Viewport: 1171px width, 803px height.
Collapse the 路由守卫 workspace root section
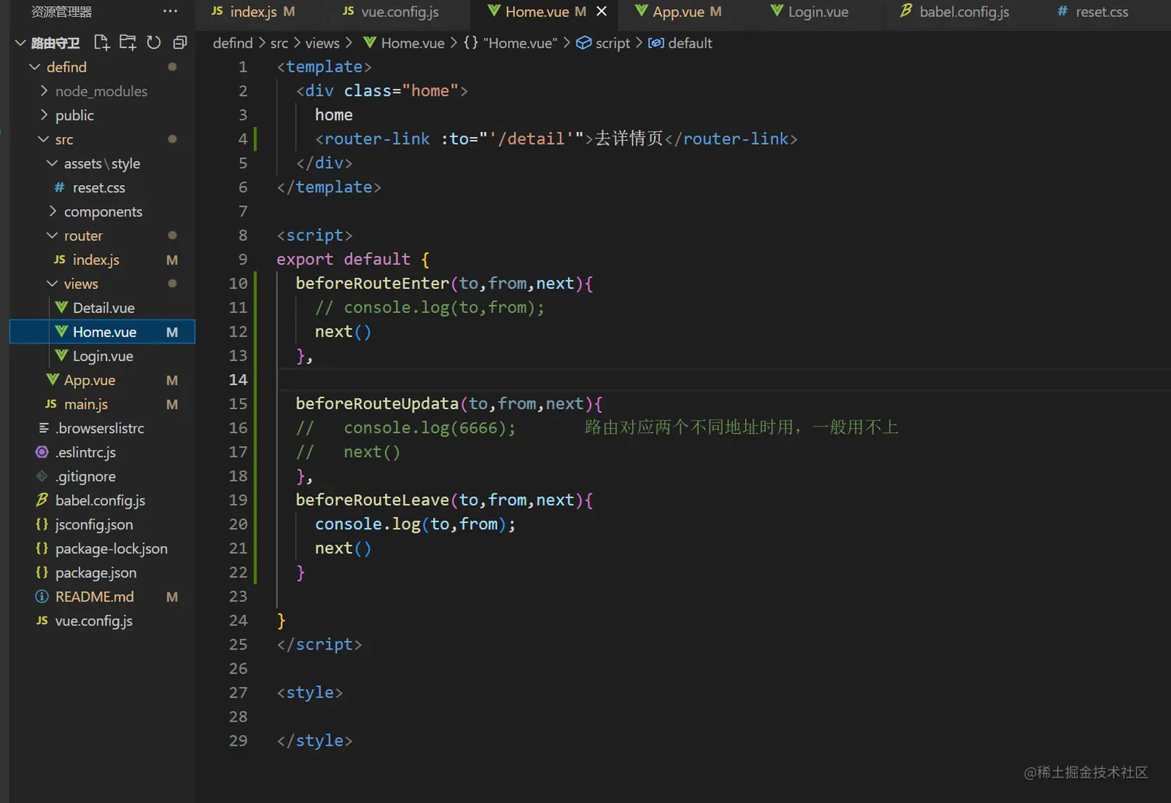click(x=21, y=43)
